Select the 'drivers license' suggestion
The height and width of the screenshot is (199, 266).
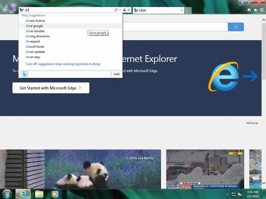(70, 21)
